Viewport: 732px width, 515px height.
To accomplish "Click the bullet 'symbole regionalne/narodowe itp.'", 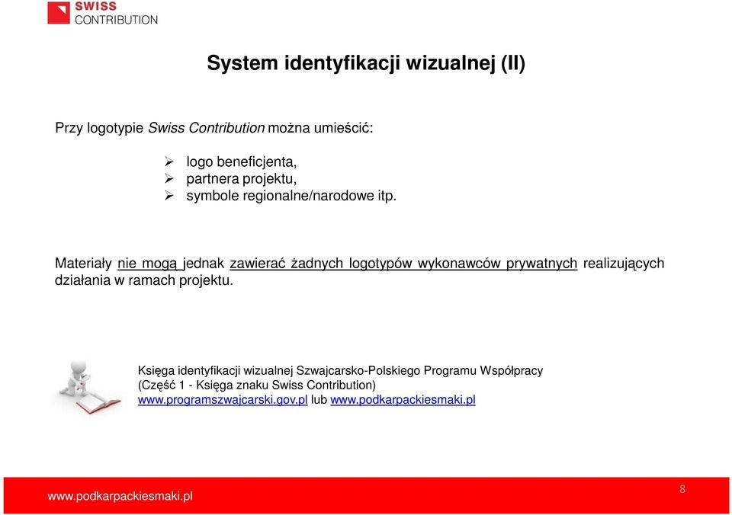I will (x=291, y=196).
